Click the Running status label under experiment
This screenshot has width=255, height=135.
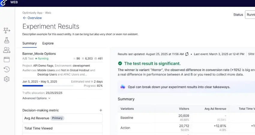click(42, 58)
